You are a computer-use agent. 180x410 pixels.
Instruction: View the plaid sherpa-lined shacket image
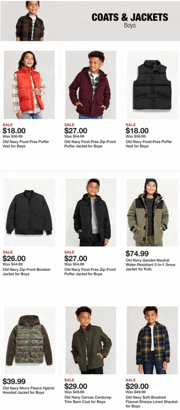coord(152,340)
